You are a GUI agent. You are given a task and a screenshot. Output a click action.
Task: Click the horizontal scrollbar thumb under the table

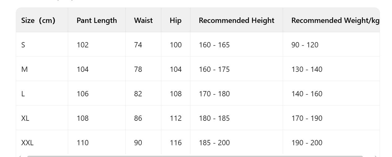(x=195, y=156)
